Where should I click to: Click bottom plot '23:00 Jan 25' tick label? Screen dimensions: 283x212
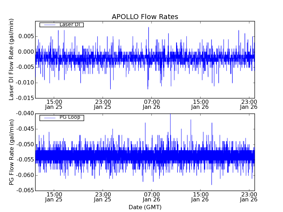tap(103, 197)
